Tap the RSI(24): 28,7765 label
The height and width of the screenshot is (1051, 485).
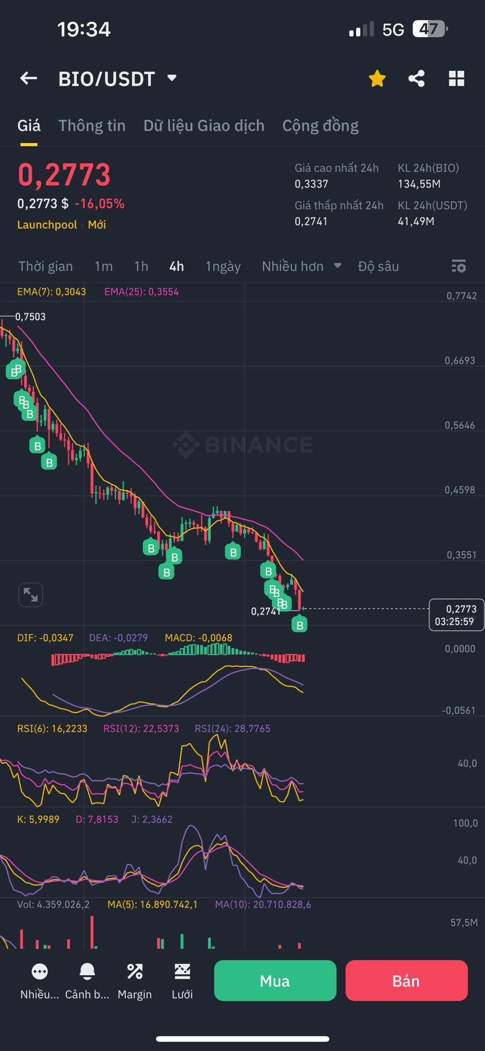coord(233,728)
